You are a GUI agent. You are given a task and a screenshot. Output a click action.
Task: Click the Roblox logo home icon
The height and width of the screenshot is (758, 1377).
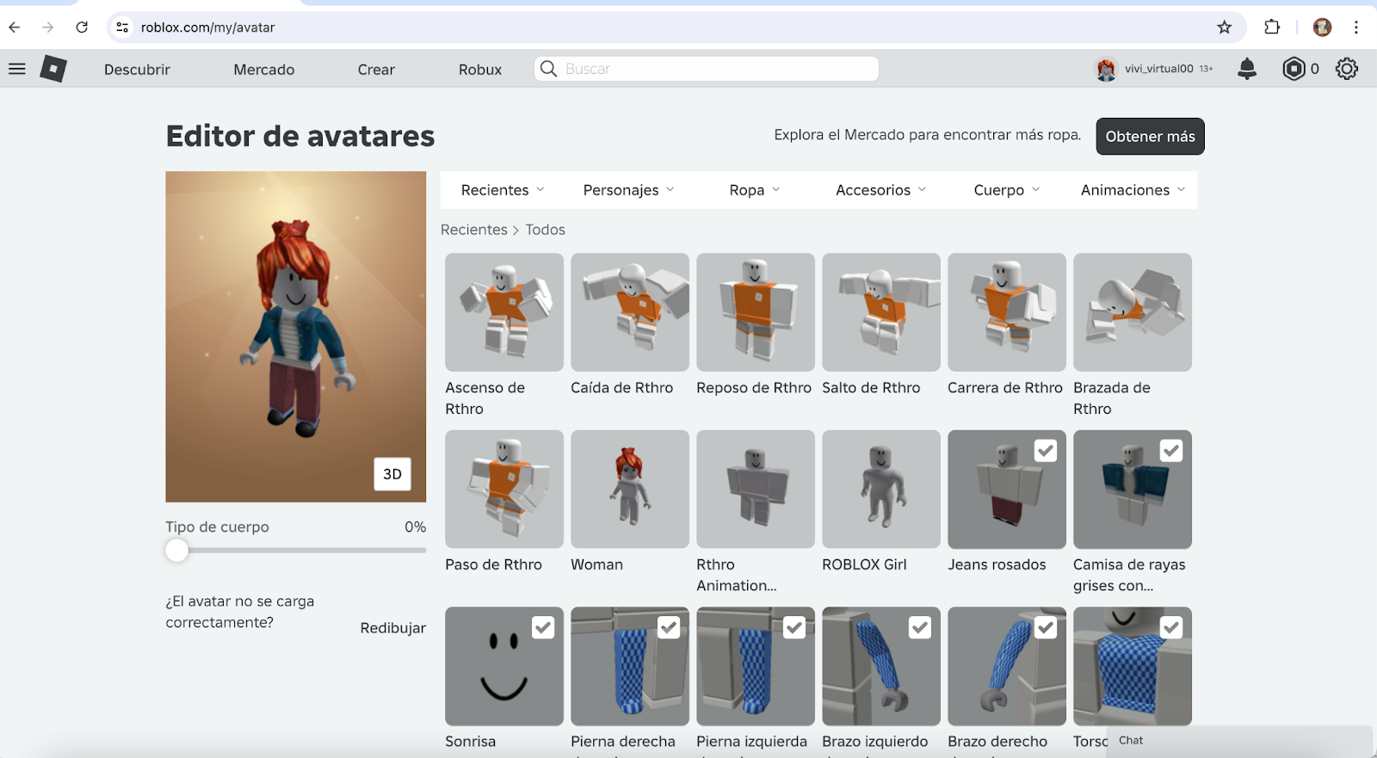tap(53, 69)
